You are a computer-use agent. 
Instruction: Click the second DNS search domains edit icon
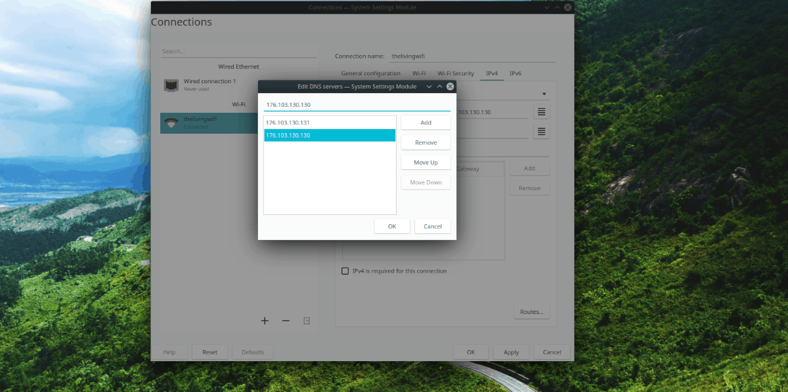(540, 131)
